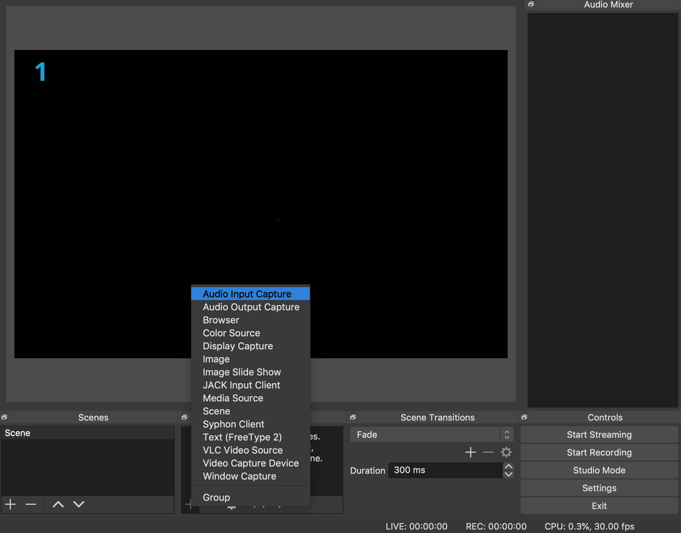
Task: Undock the Audio Mixer panel
Action: pos(531,4)
